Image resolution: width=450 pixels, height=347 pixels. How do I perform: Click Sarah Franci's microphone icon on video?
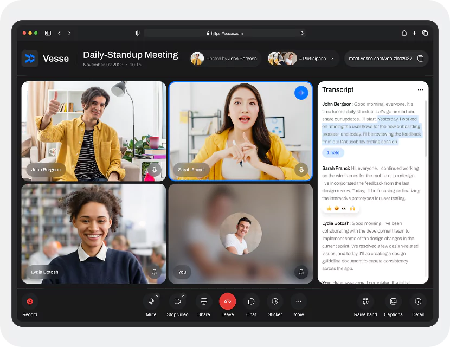click(301, 170)
